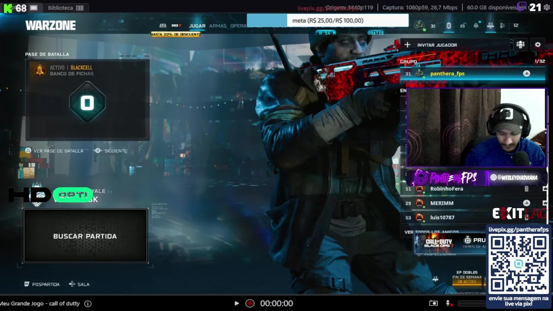
Task: Click the livepix QR code
Action: [x=518, y=264]
